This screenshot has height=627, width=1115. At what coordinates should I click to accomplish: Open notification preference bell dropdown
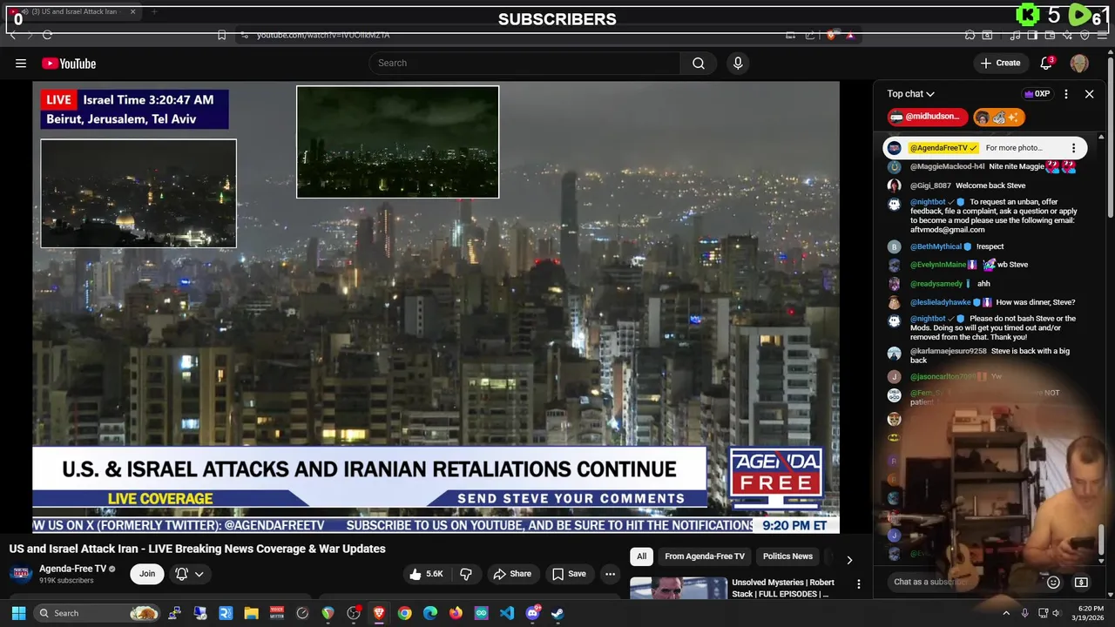click(x=189, y=573)
